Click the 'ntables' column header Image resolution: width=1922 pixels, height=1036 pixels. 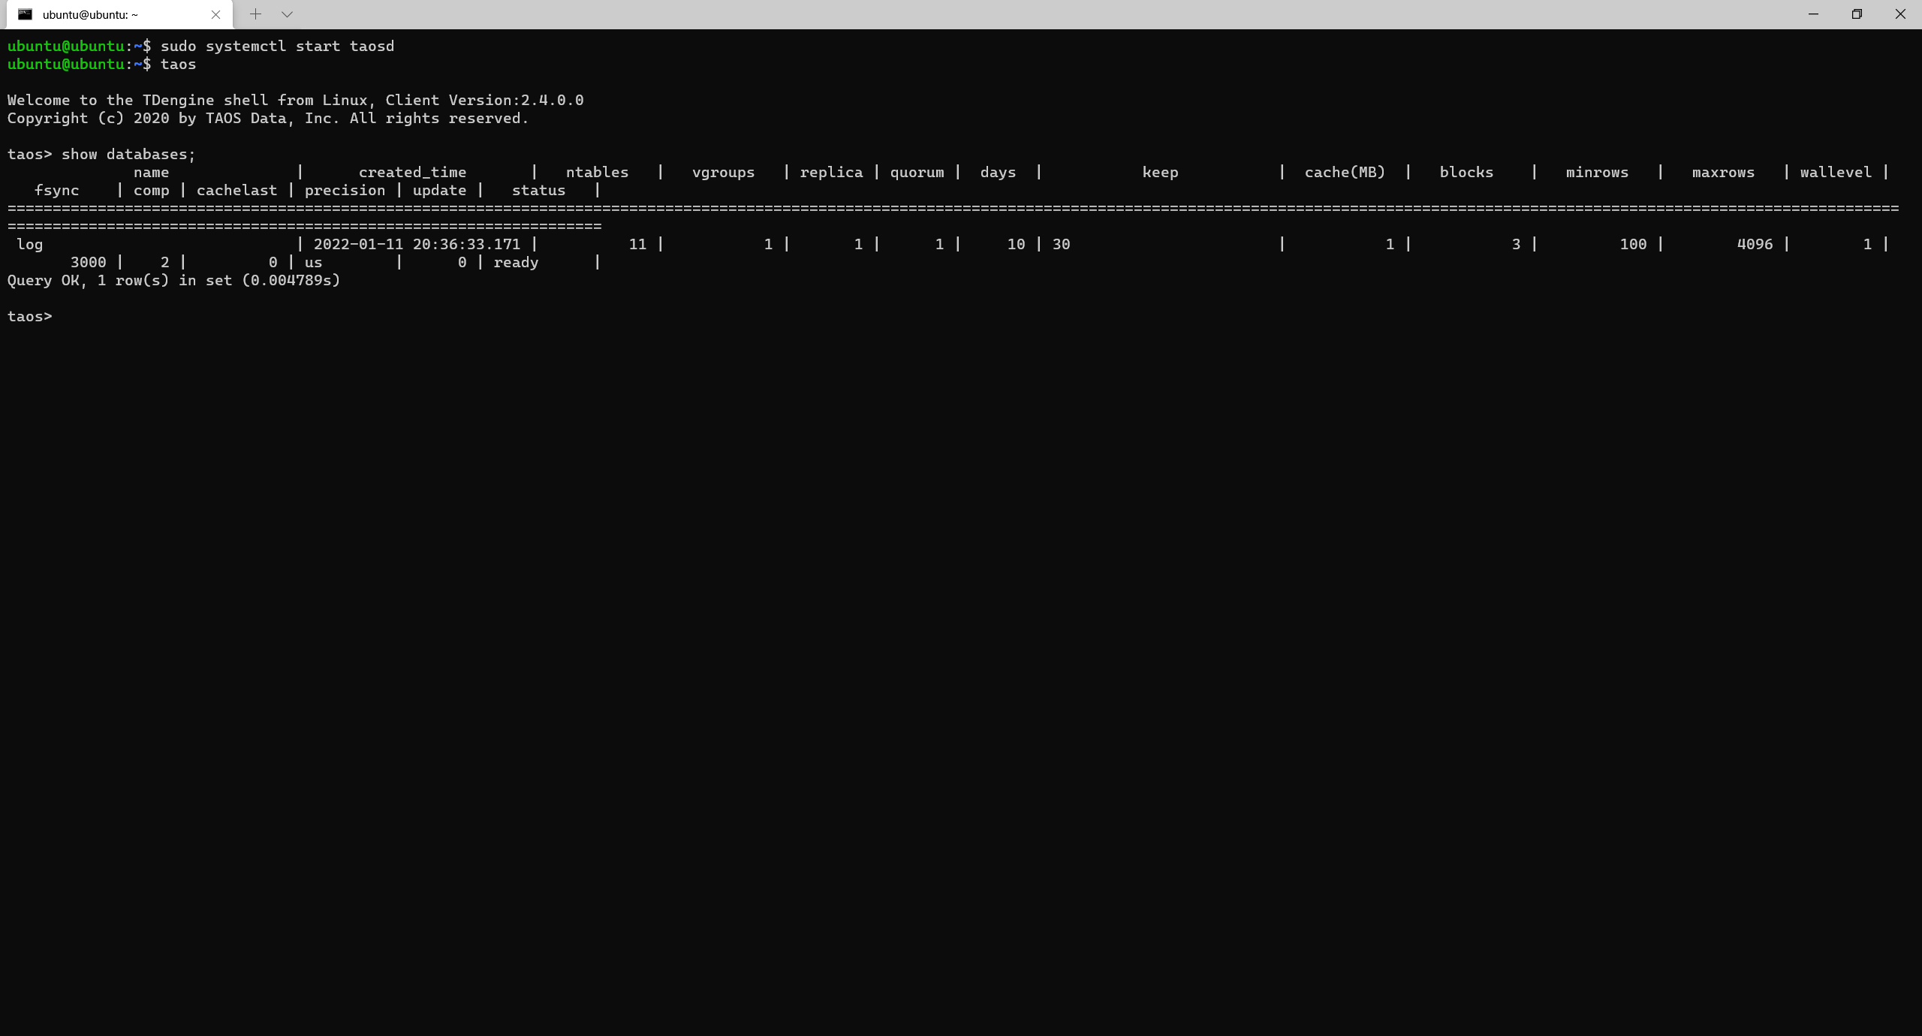(597, 172)
